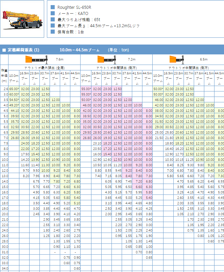Select the 定格総荷重表 (1) table heading

point(23,50)
